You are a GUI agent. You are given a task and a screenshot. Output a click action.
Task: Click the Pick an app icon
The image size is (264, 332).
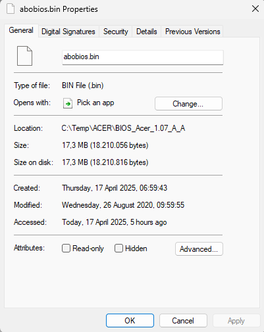pyautogui.click(x=68, y=103)
